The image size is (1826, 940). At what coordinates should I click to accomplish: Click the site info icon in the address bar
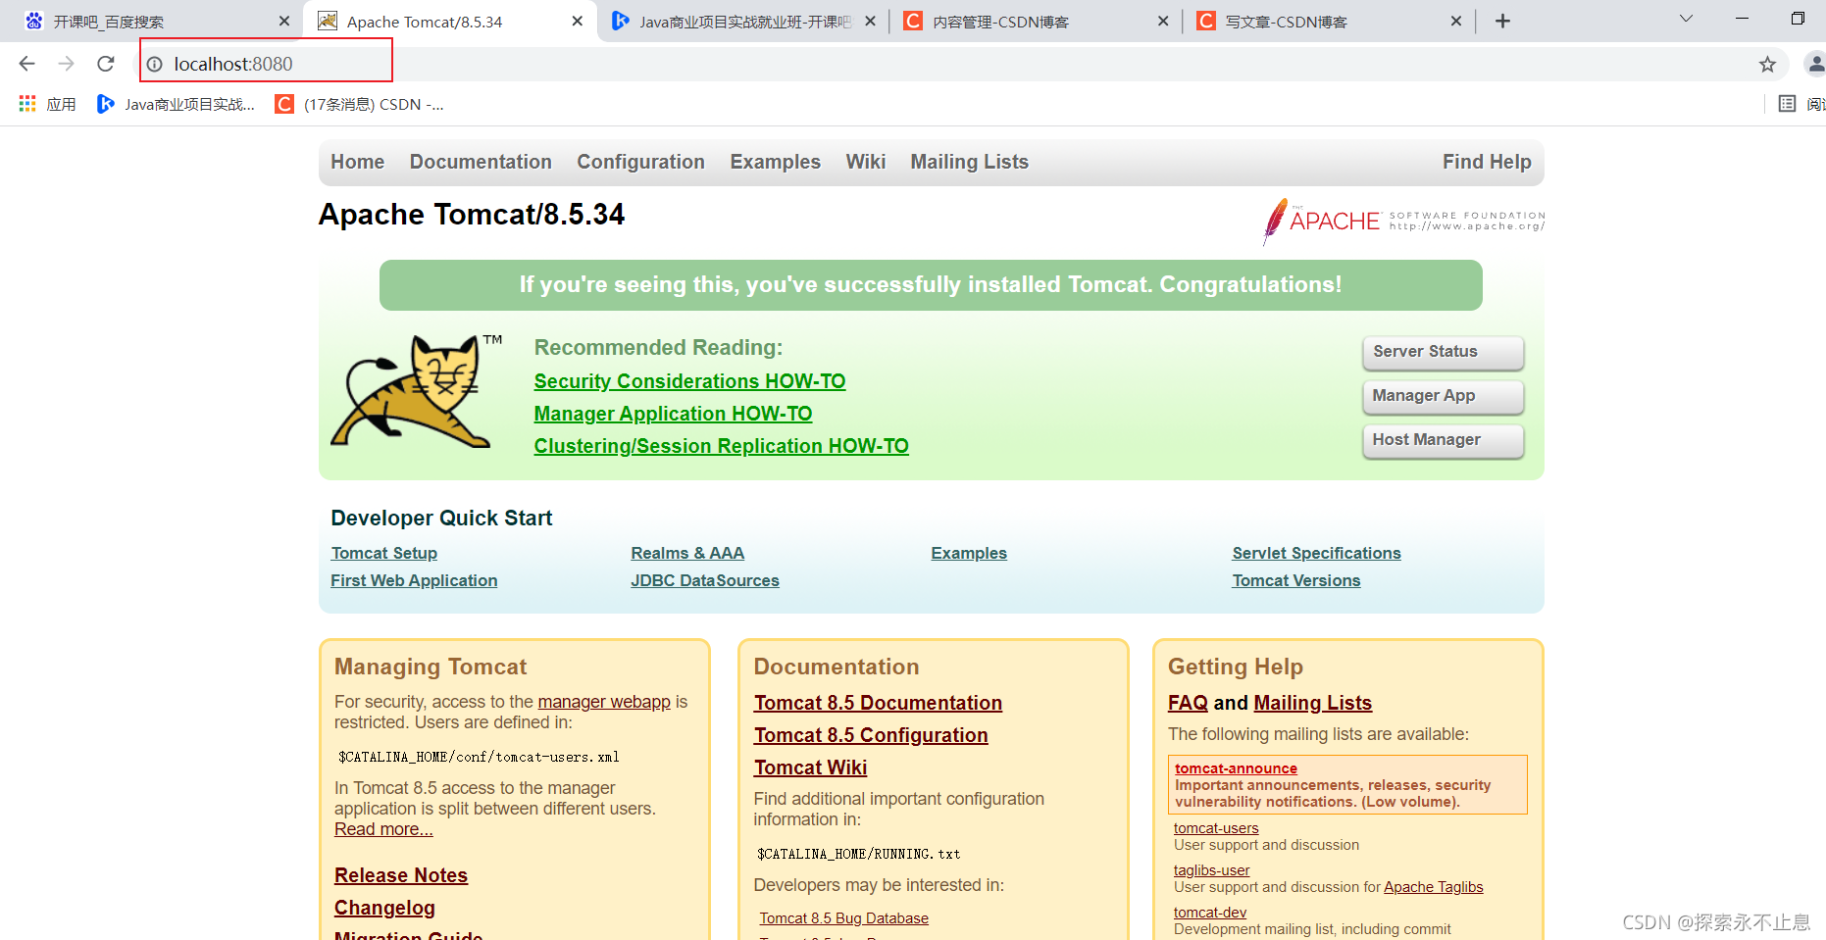pyautogui.click(x=155, y=65)
